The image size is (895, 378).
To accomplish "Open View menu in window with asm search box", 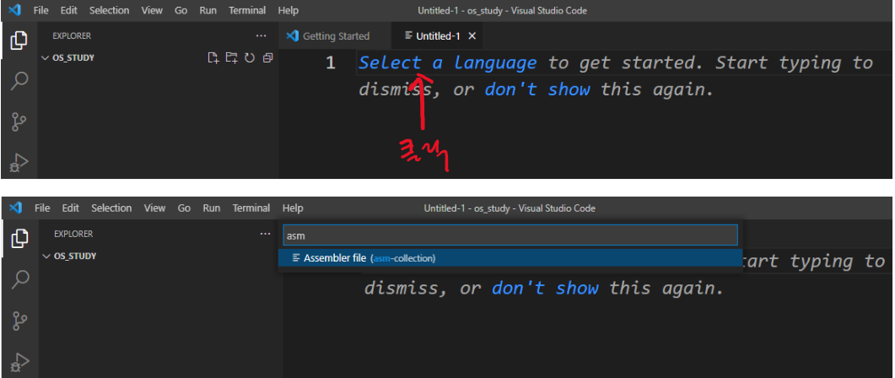I will (154, 208).
